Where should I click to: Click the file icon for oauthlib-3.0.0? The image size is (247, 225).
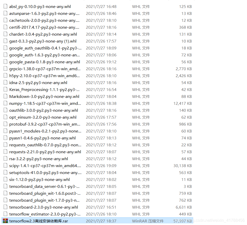(5, 110)
